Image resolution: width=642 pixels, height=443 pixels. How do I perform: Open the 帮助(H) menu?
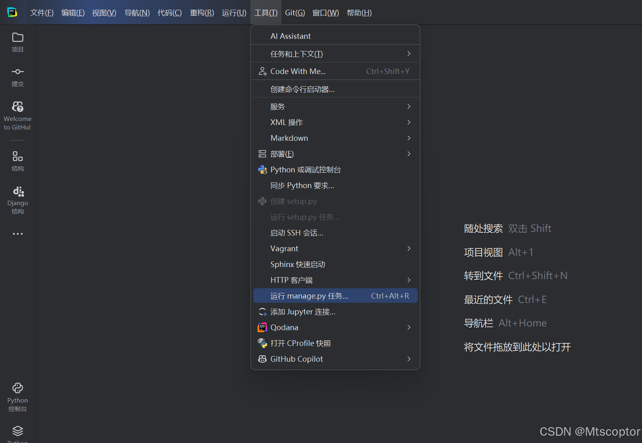359,13
